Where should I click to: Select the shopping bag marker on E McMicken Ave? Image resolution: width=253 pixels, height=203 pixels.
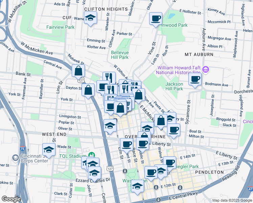(x=161, y=121)
